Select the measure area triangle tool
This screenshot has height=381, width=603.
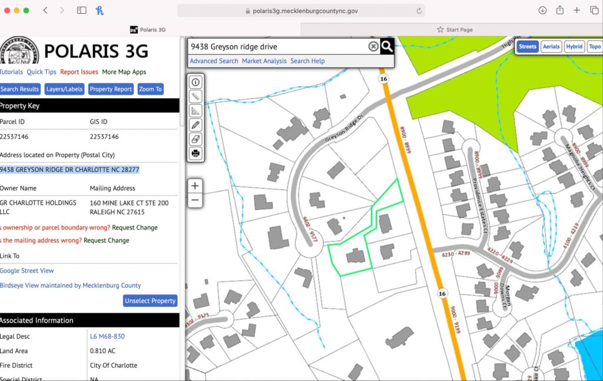point(196,111)
